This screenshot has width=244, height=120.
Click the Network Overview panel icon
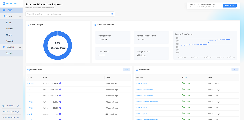[x=95, y=25]
